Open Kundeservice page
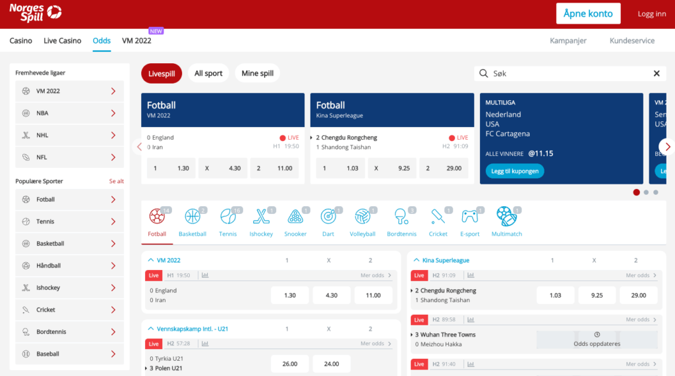Viewport: 675px width, 376px height. [632, 40]
